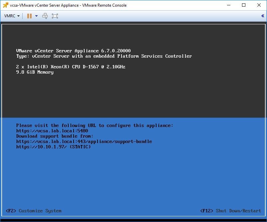
Task: Click the 'Type: vCenter Server' line
Action: pos(104,56)
